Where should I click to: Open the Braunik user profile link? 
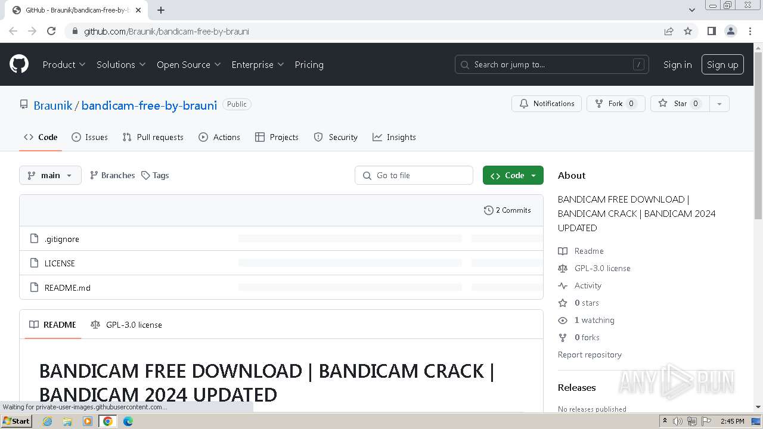(x=53, y=105)
